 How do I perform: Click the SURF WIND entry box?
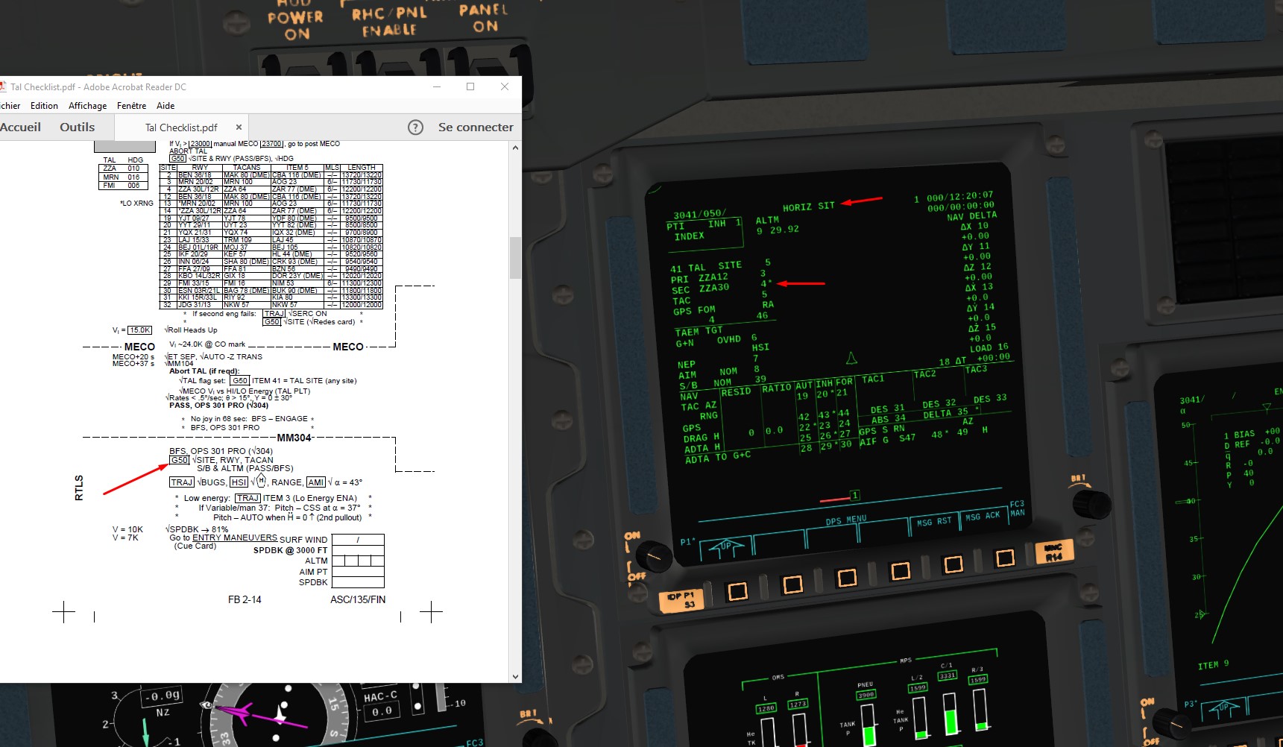click(x=358, y=539)
